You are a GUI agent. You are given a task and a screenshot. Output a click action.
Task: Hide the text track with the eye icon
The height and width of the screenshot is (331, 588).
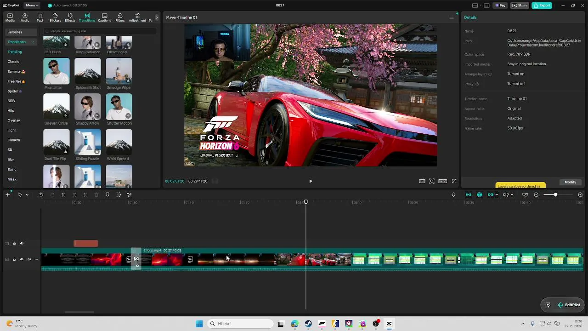pyautogui.click(x=22, y=244)
